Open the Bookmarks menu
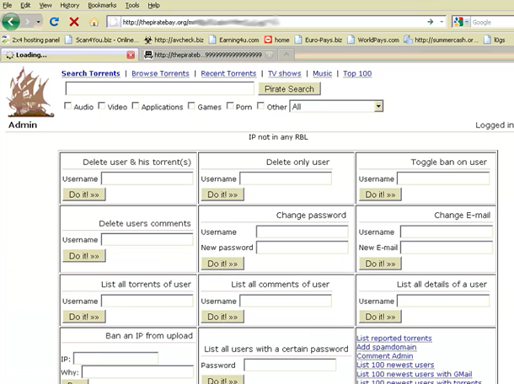 point(102,5)
